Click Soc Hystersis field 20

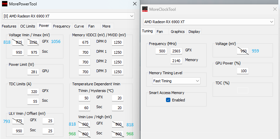[x=118, y=108]
